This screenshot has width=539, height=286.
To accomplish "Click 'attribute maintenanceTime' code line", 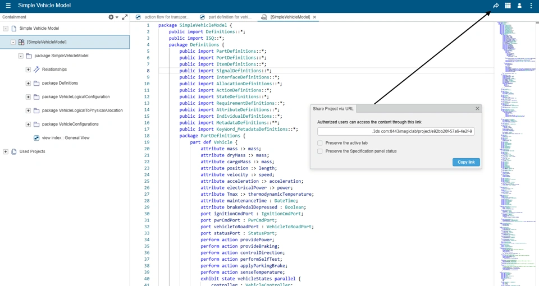I will tap(249, 201).
